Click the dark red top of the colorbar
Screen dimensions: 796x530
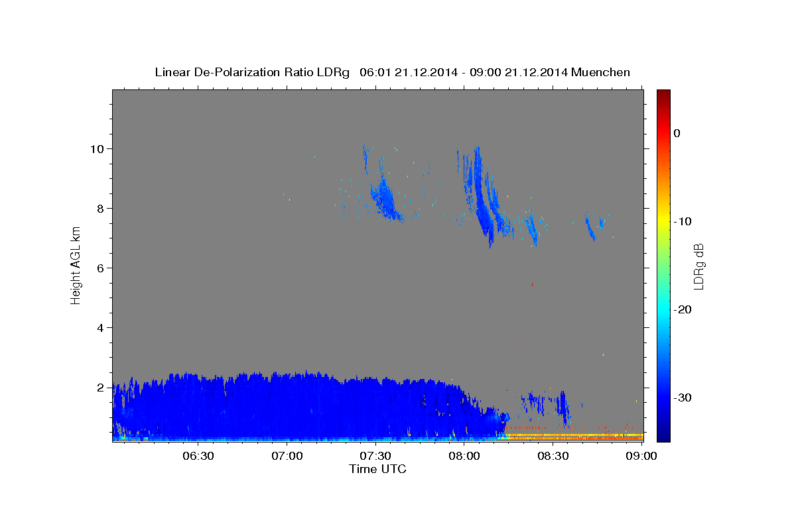(663, 96)
